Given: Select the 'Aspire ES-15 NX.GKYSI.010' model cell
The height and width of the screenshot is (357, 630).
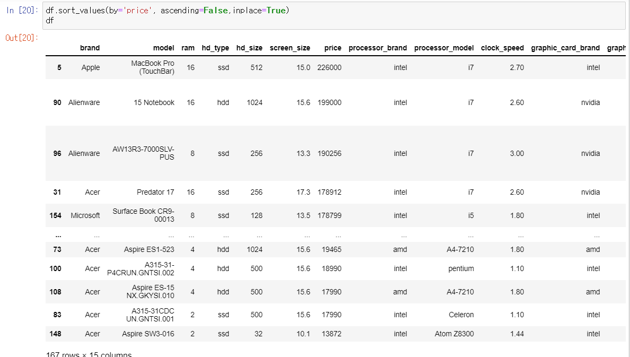Looking at the screenshot, I should [x=150, y=291].
